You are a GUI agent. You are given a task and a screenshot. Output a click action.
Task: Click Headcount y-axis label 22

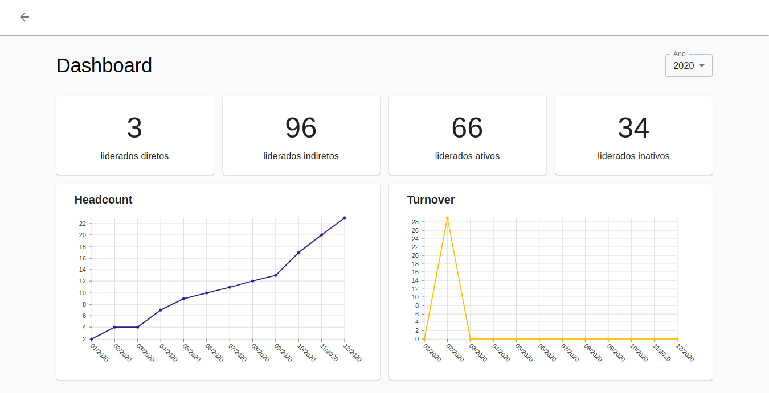[x=83, y=224]
